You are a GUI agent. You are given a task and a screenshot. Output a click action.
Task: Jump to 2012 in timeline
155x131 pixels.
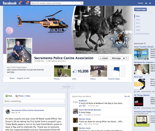[138, 19]
